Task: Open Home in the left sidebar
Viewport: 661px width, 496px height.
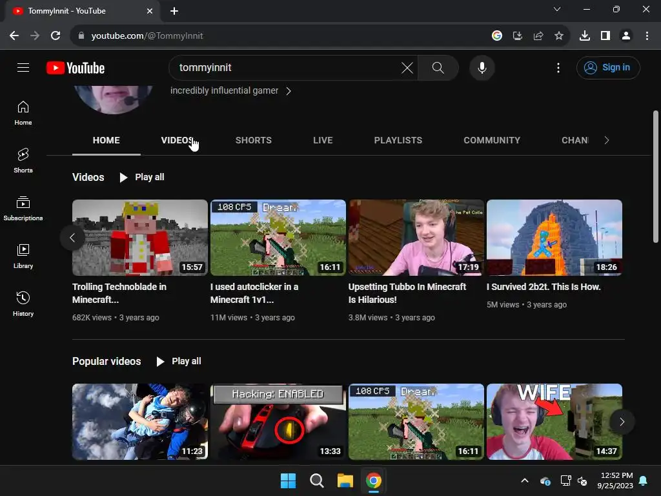Action: click(23, 113)
